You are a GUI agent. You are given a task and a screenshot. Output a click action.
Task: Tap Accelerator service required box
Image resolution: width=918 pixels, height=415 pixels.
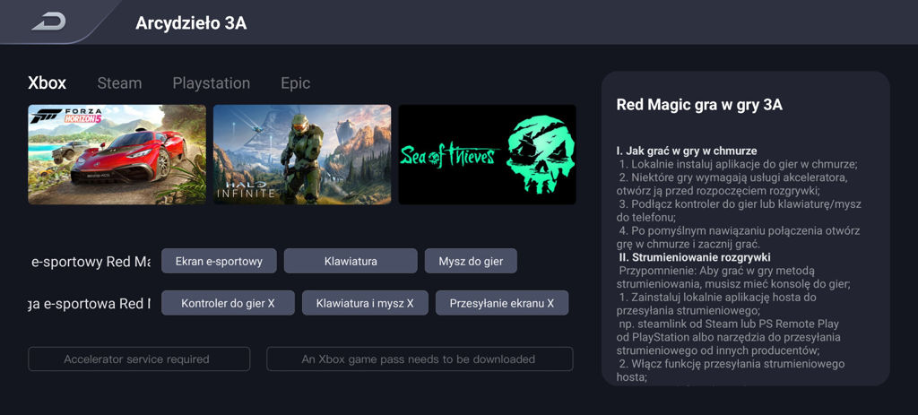[x=139, y=359]
